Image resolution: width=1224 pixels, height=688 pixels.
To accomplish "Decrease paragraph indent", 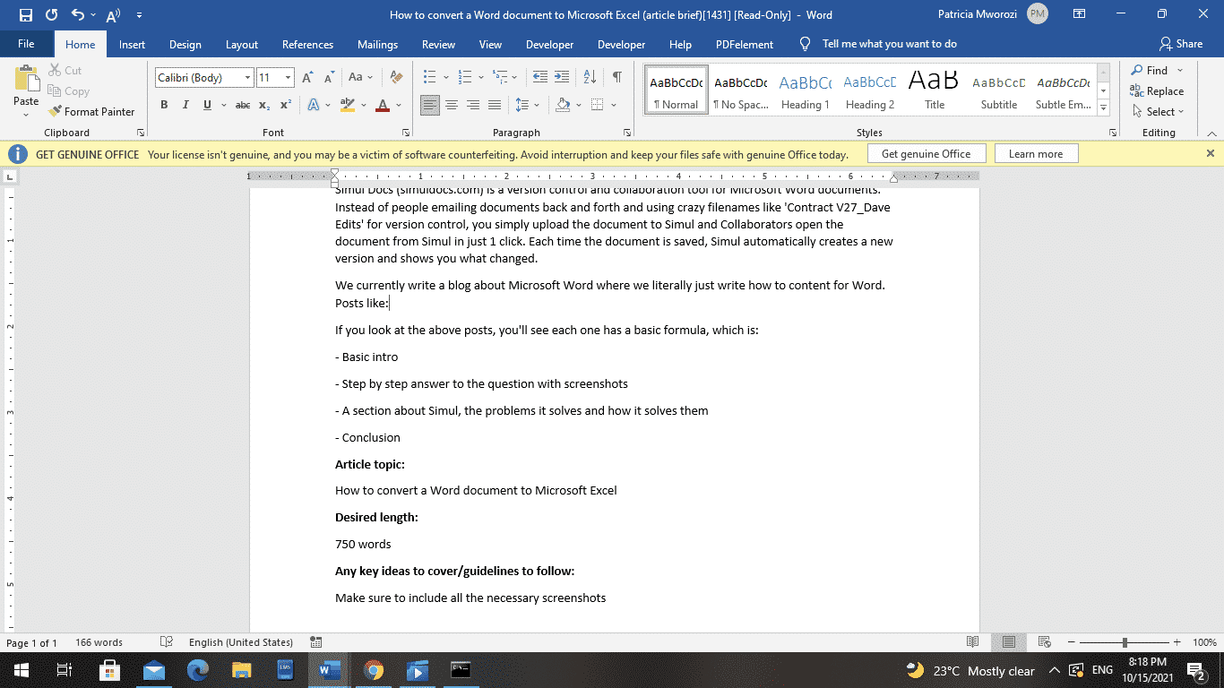I will pos(539,78).
